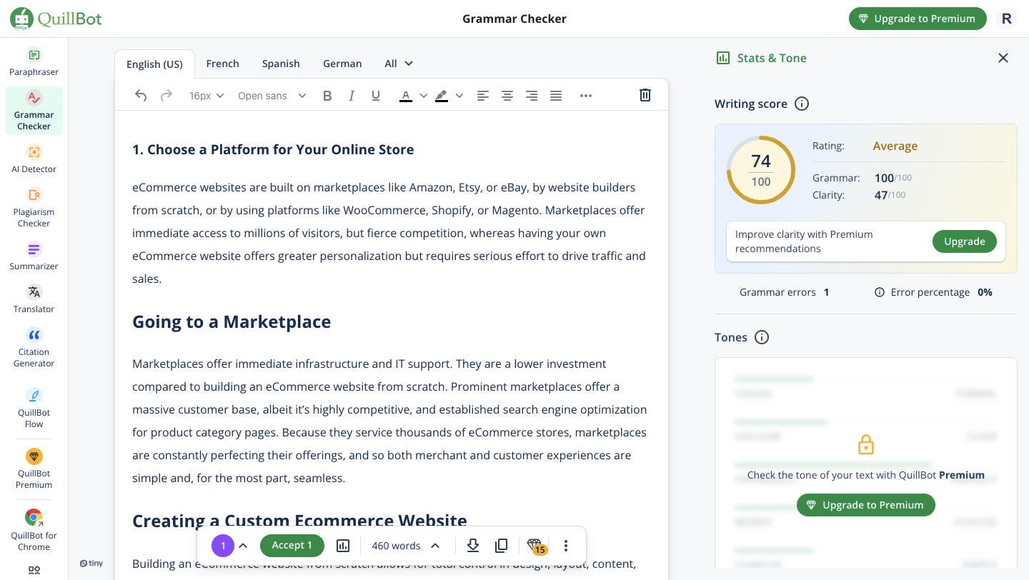The width and height of the screenshot is (1029, 580).
Task: Open text color dropdown arrow
Action: 423,96
